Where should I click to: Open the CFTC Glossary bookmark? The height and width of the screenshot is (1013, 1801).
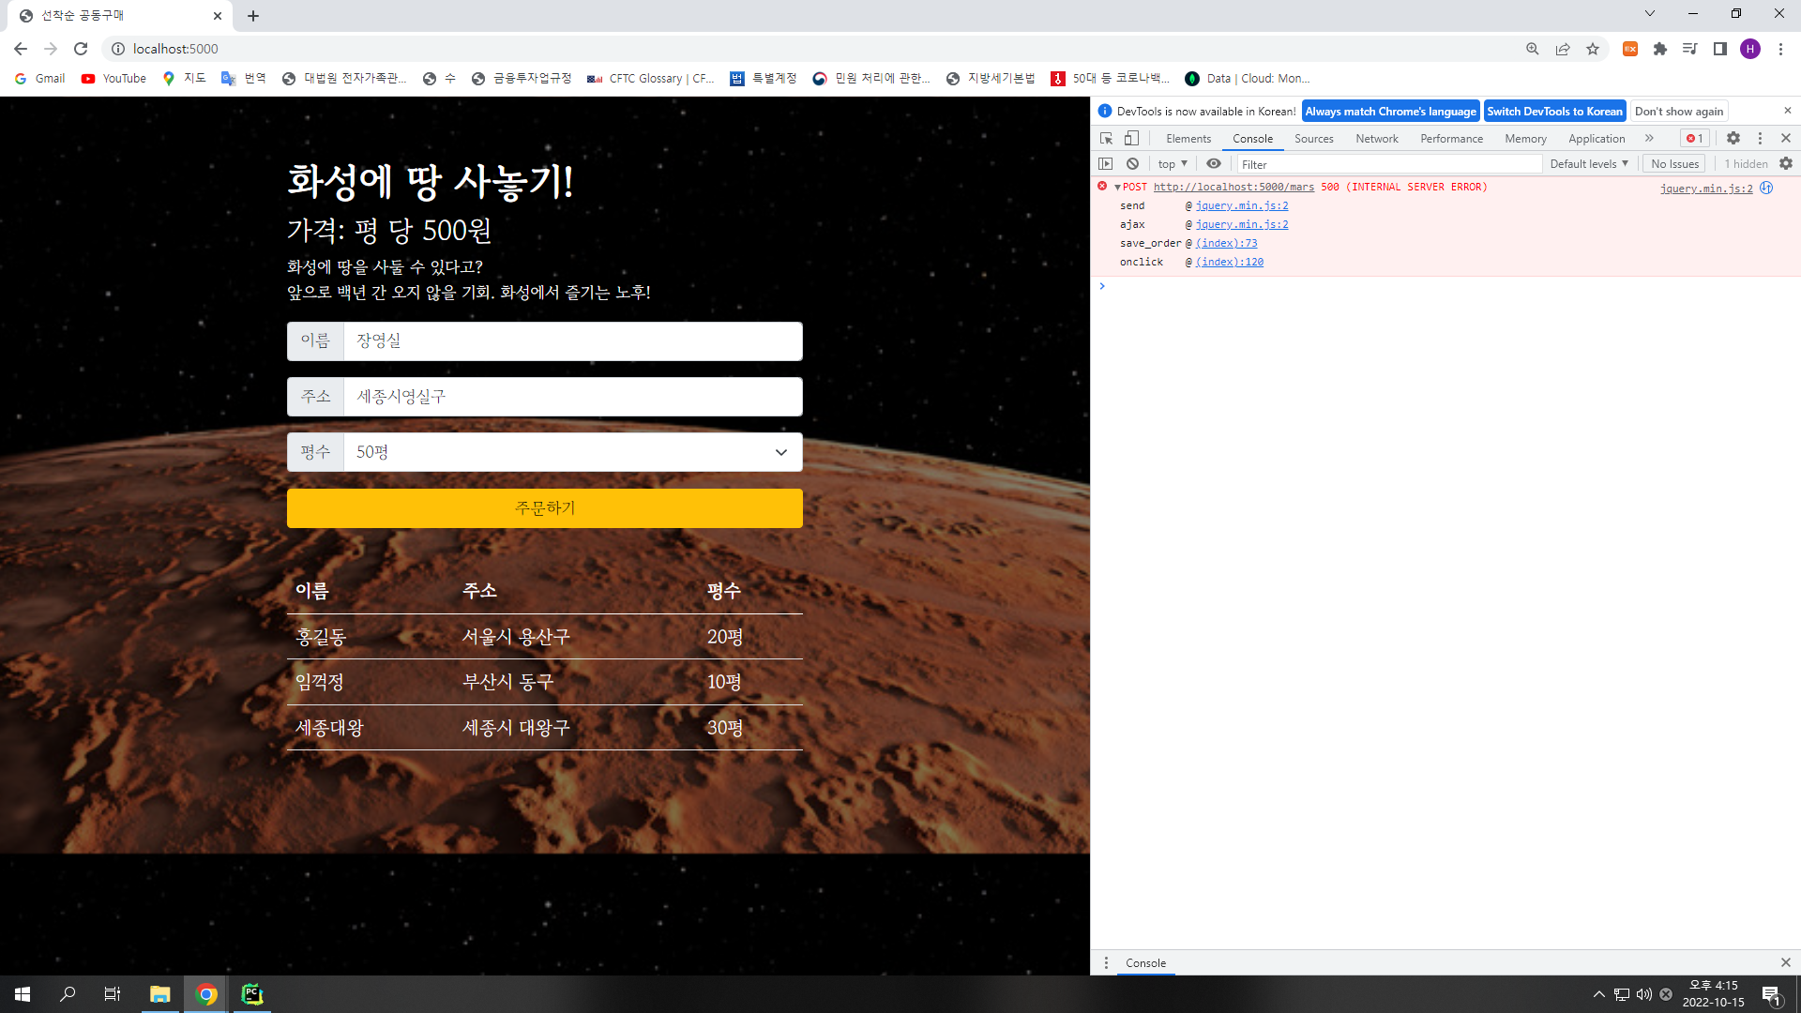point(650,78)
